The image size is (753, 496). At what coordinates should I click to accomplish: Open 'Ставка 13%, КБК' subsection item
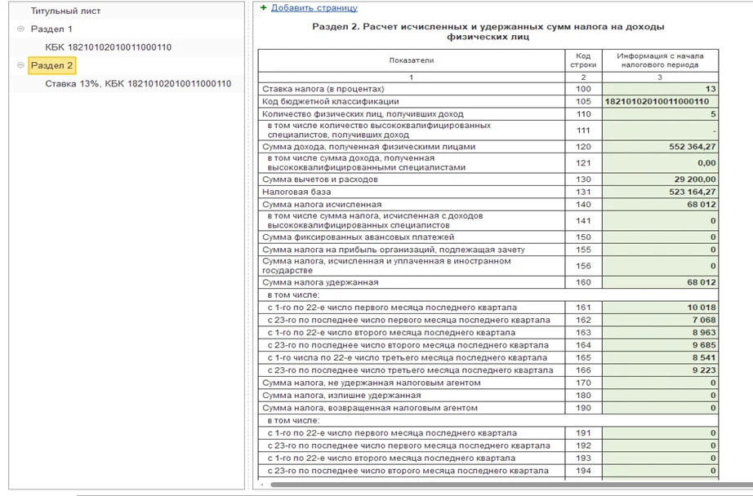[x=138, y=83]
